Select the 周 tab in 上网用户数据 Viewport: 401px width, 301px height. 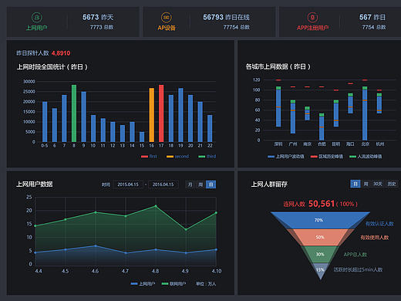[200, 184]
